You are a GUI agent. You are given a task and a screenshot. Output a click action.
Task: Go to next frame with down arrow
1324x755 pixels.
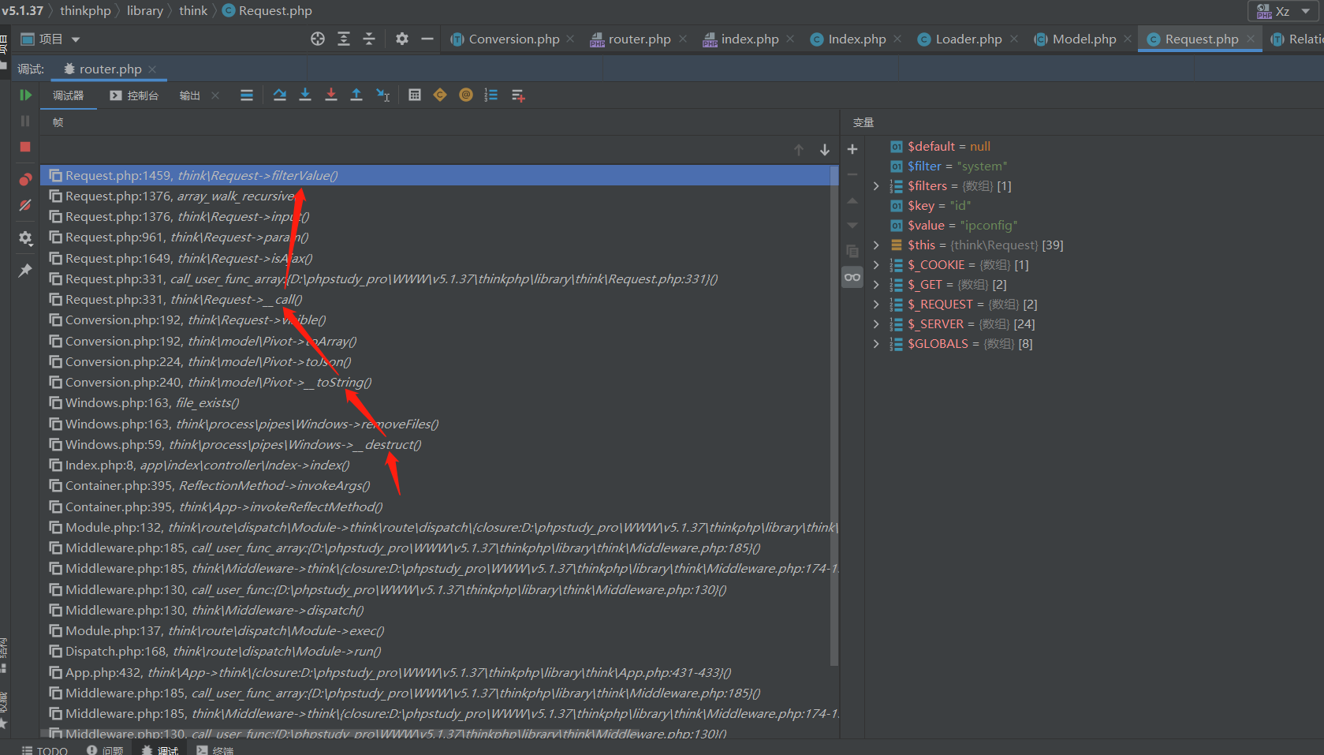[x=825, y=150]
